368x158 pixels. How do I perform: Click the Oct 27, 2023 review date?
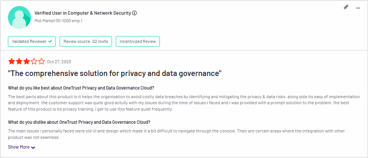tap(59, 62)
